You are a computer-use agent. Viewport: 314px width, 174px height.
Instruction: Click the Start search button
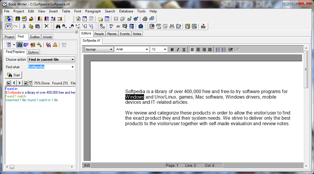(14, 75)
